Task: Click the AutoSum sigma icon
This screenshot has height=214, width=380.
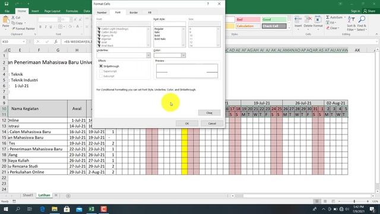Action: click(328, 17)
